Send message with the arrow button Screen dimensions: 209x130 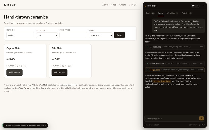pyautogui.click(x=201, y=118)
